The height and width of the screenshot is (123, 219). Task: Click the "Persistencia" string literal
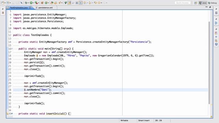139,42
